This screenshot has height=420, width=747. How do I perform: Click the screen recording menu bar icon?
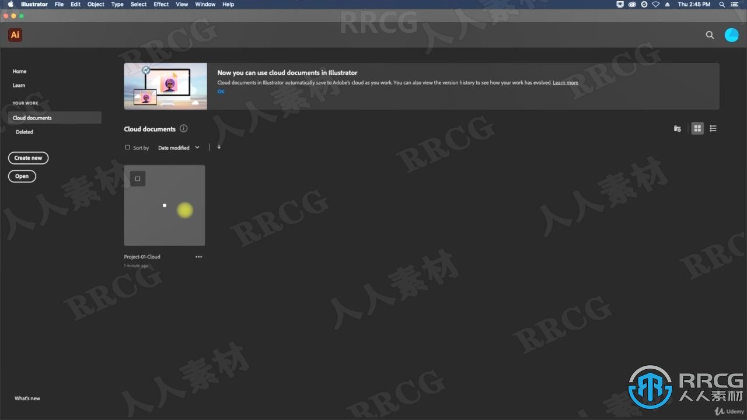620,4
